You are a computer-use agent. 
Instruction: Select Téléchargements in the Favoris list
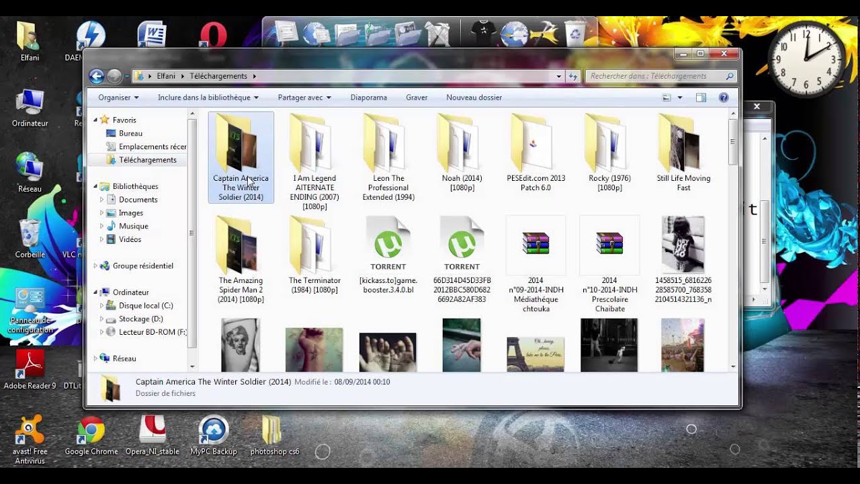(x=141, y=160)
